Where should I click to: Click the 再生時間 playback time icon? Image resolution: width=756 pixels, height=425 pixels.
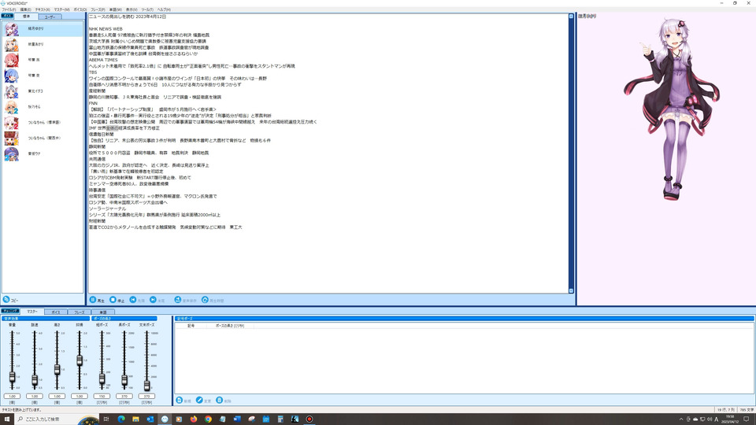tap(205, 300)
